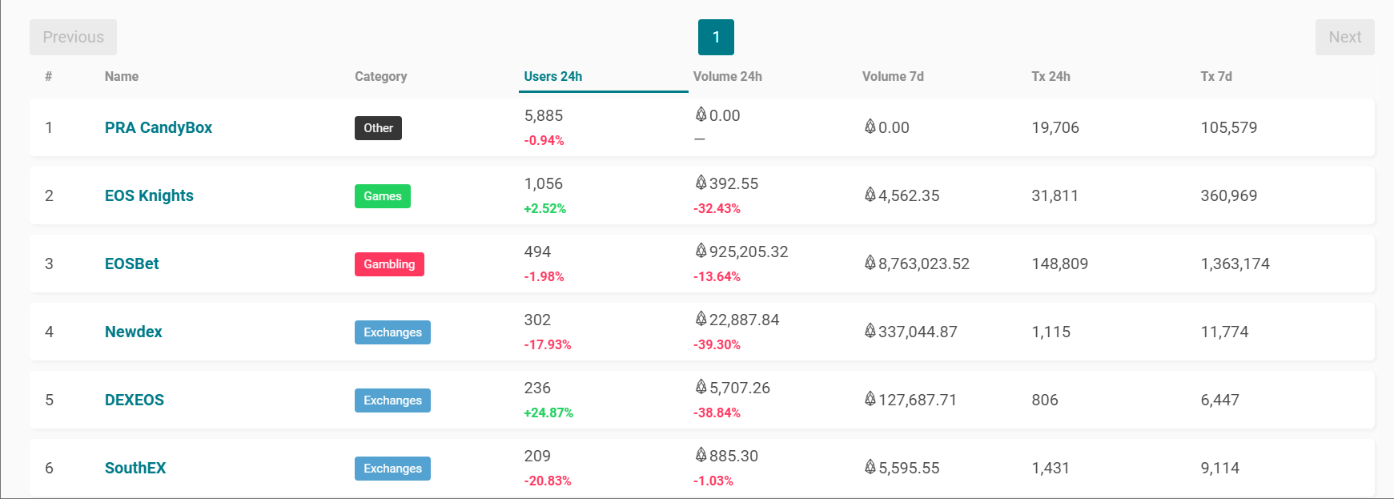The image size is (1394, 499).
Task: Sort by Volume 24h column
Action: [728, 76]
